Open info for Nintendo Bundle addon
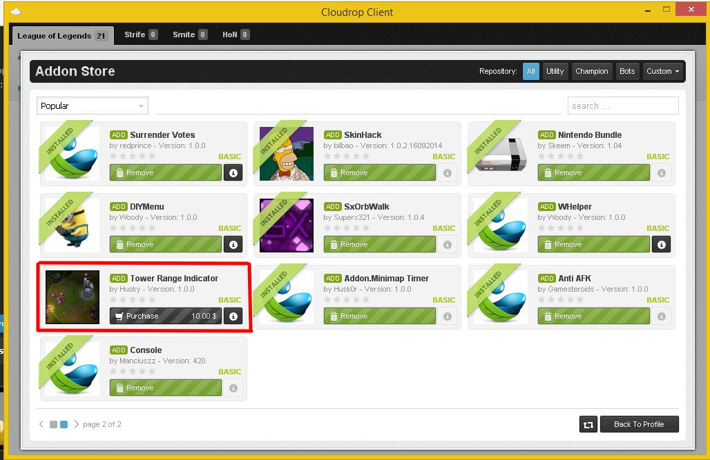The width and height of the screenshot is (710, 460). 662,173
